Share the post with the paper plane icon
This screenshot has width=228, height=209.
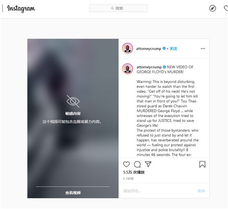(x=148, y=164)
